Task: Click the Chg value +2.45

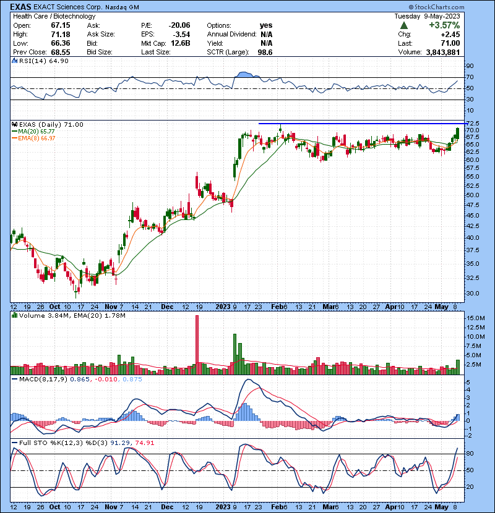Action: coord(450,35)
